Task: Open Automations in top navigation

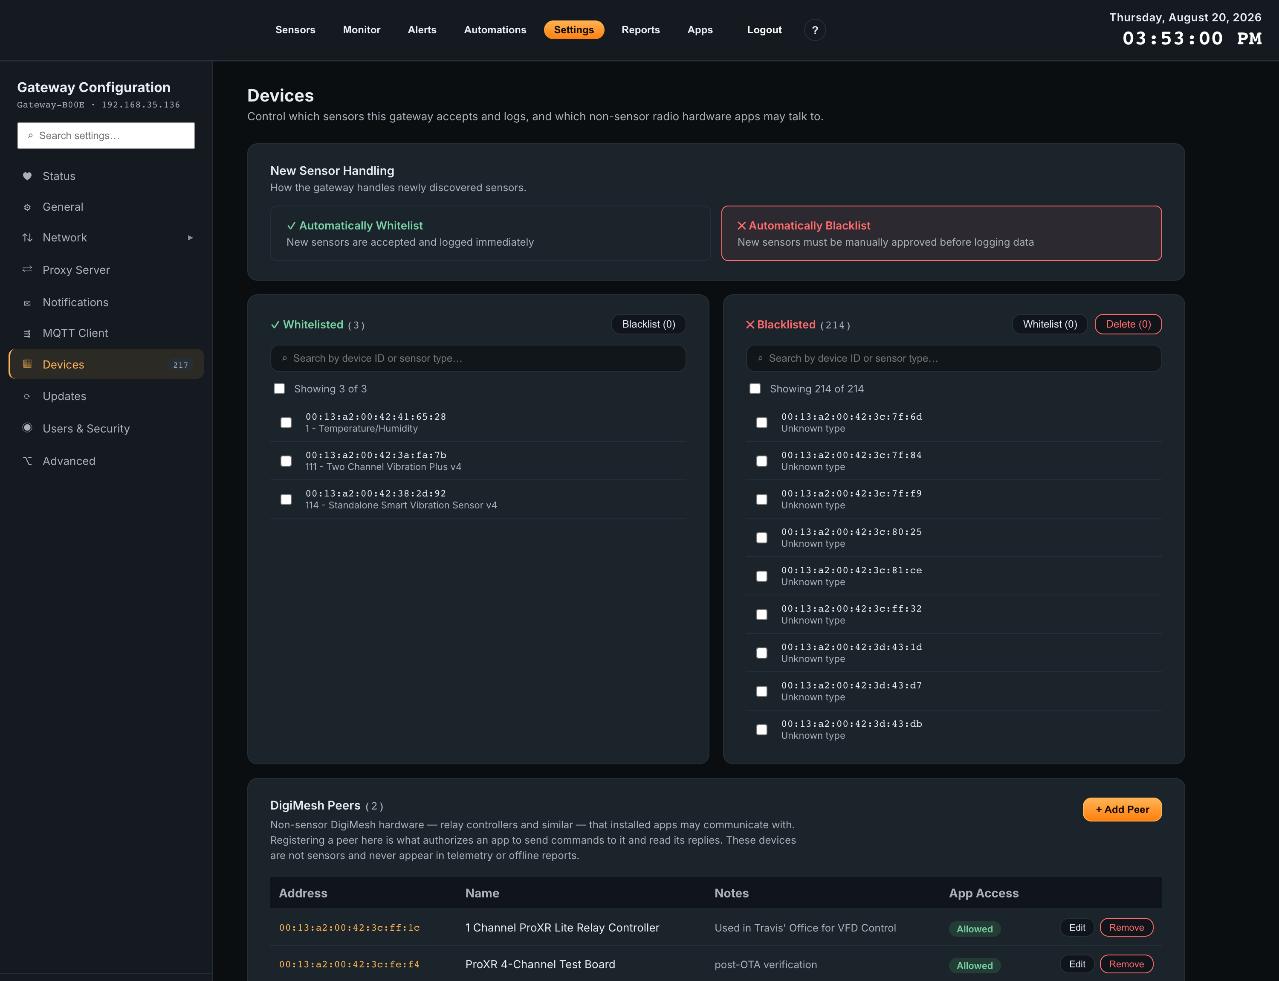Action: 495,30
